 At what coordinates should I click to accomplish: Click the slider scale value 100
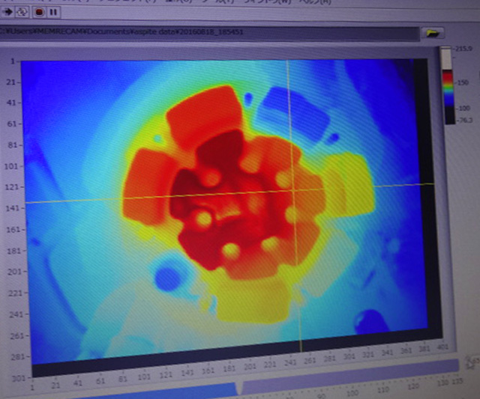tap(352, 392)
